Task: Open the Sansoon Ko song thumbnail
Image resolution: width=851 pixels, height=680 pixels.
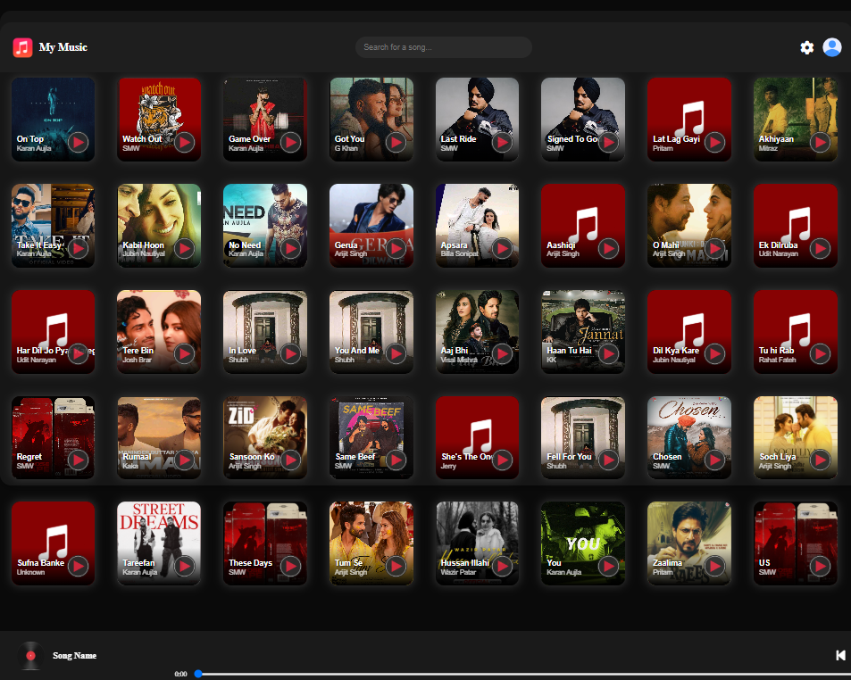Action: [x=265, y=437]
